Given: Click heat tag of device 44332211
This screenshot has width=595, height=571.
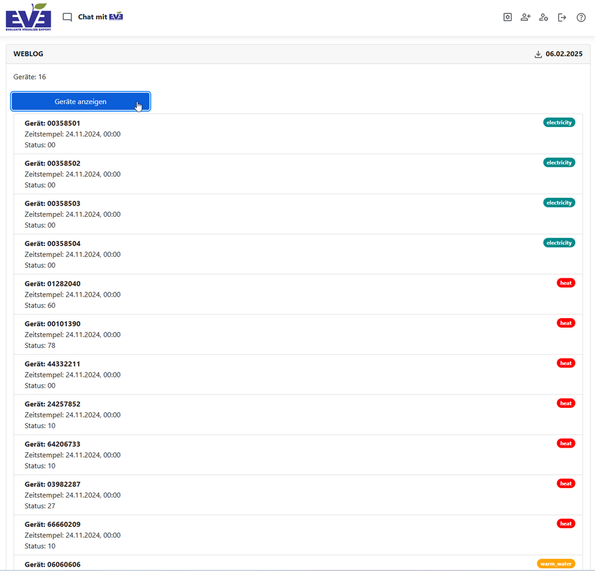Looking at the screenshot, I should pos(566,363).
